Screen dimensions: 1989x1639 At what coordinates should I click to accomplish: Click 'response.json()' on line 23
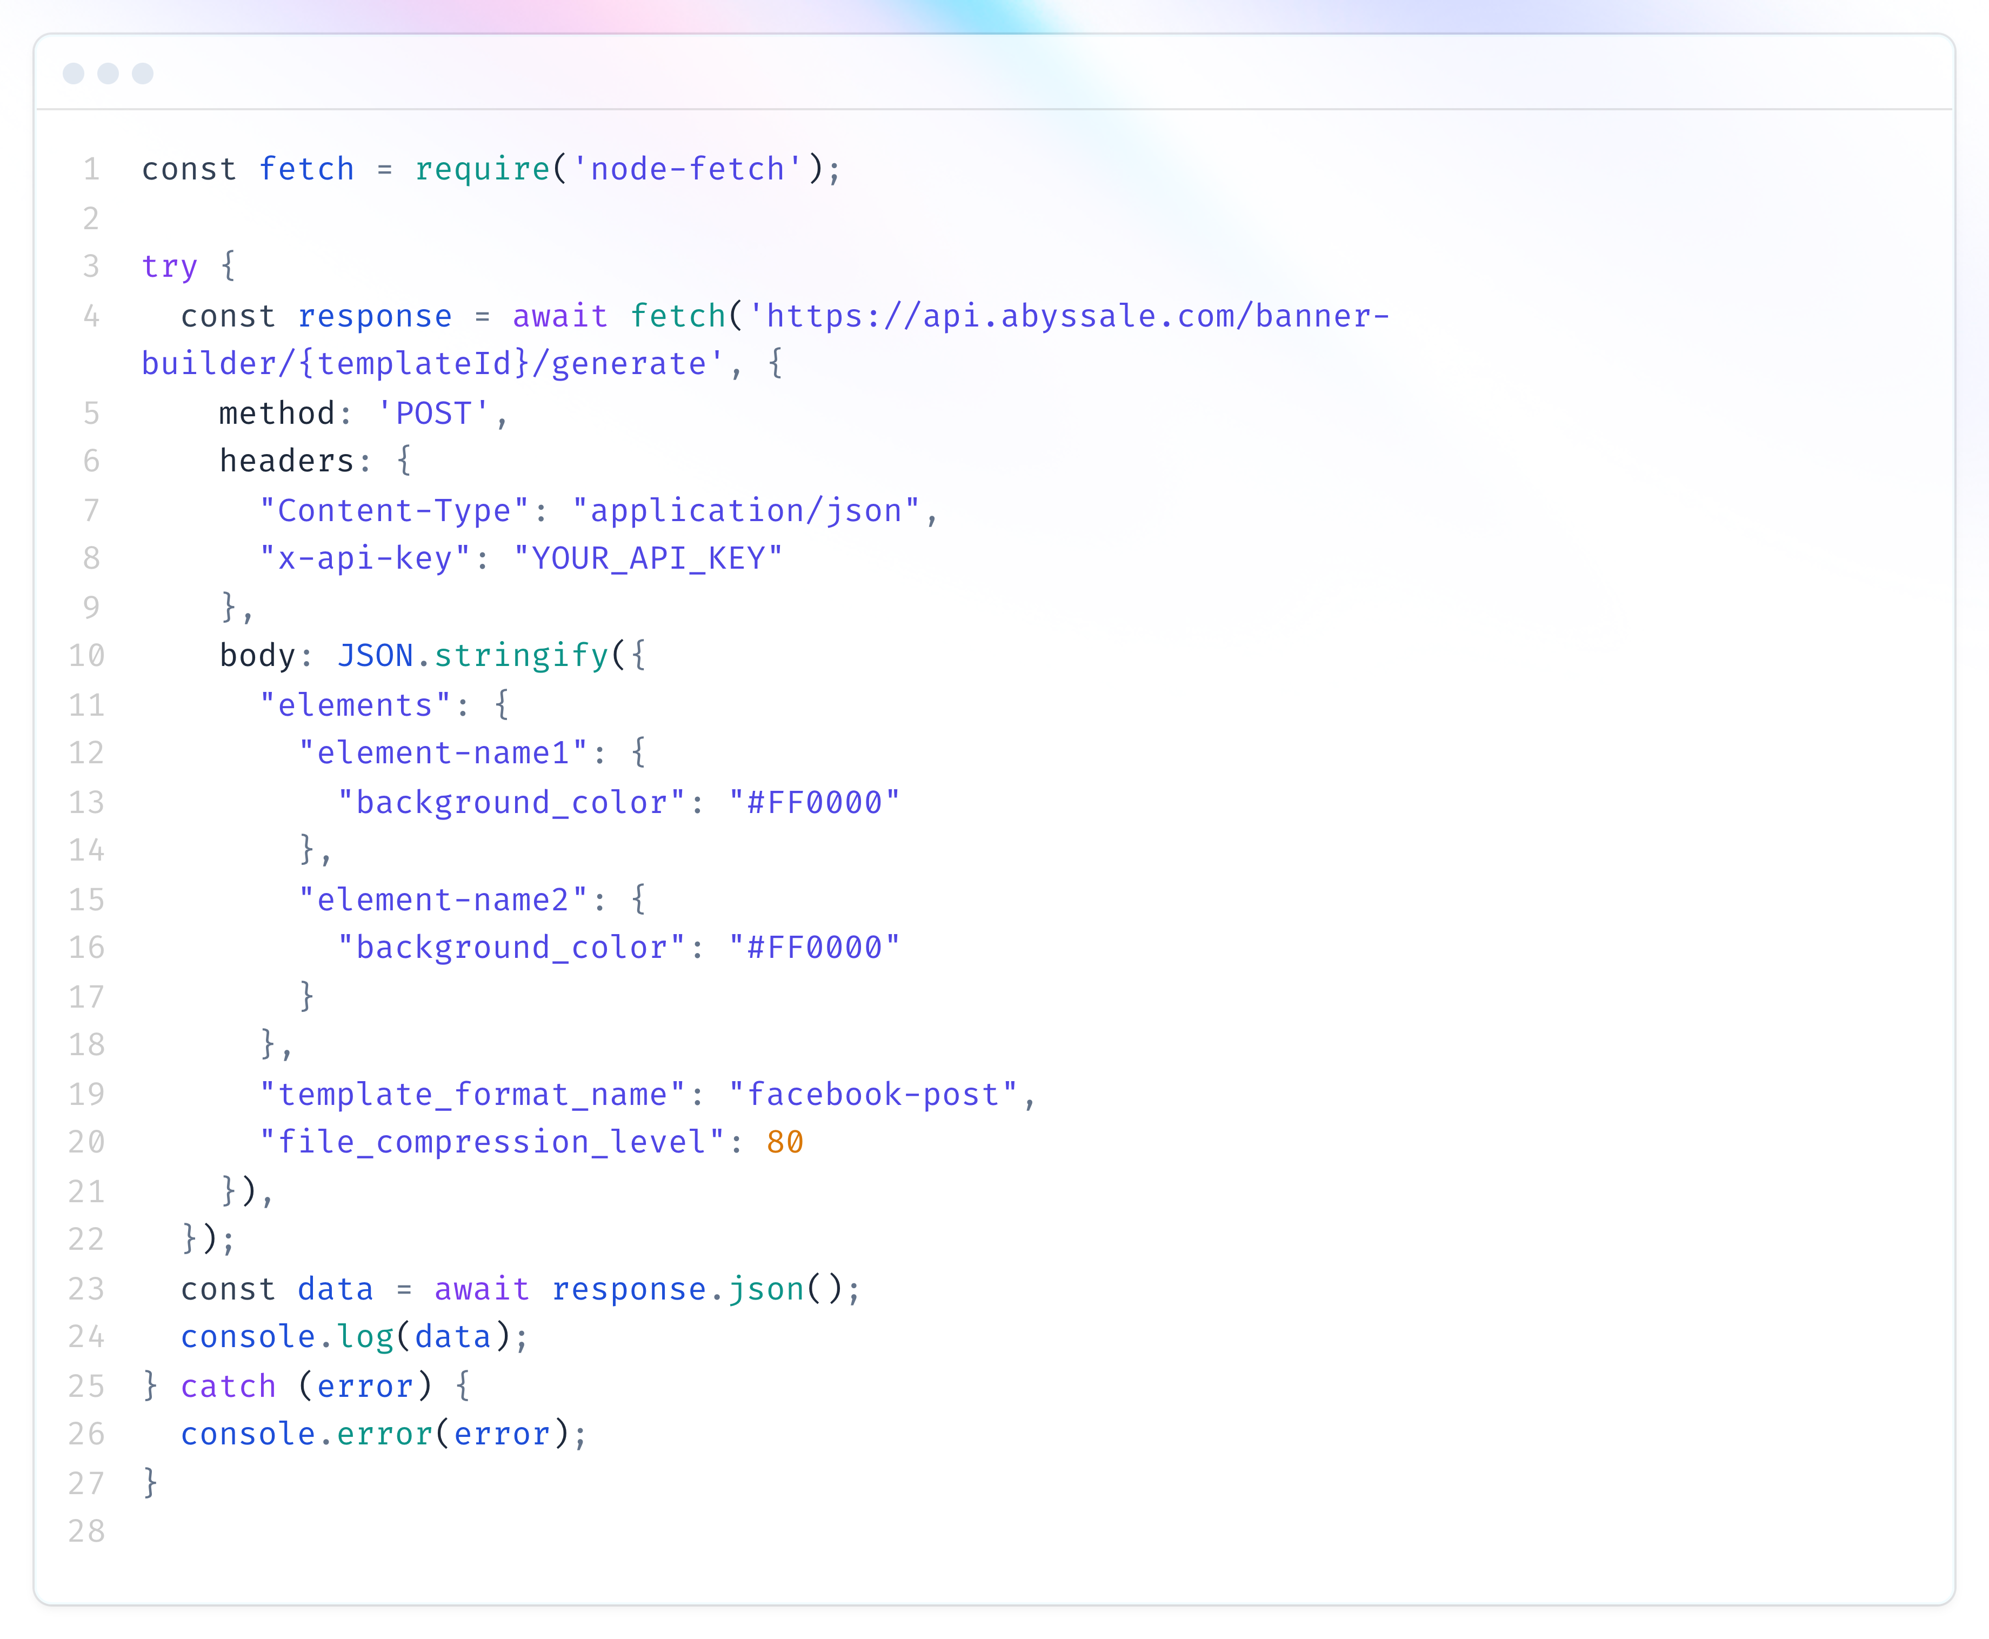tap(697, 1290)
